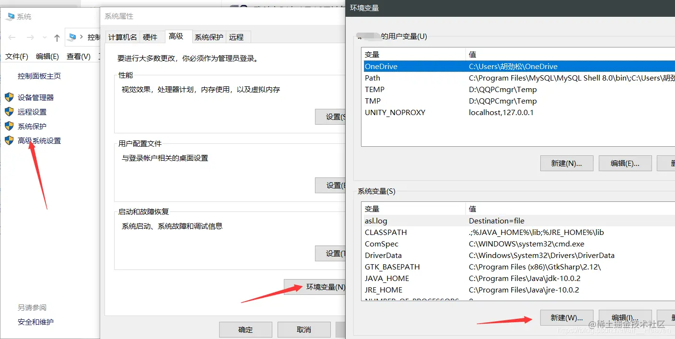
Task: Click the up arrow in System window
Action: coord(57,37)
